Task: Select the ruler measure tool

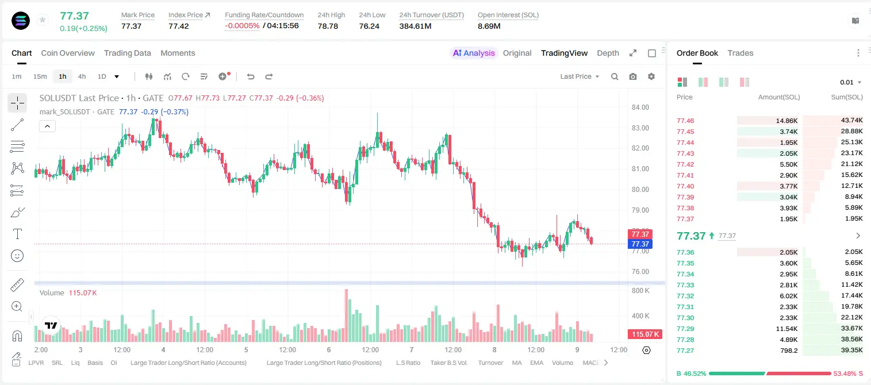Action: [17, 284]
